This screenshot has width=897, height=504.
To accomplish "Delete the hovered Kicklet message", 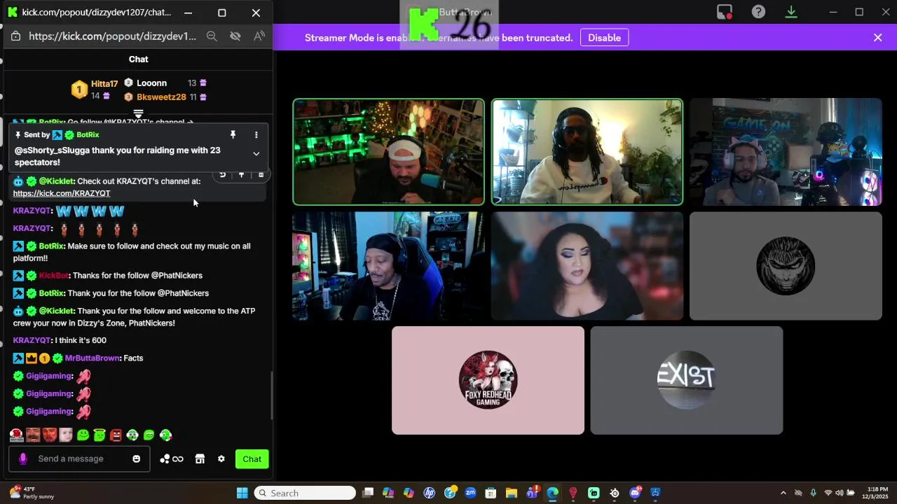I will [x=261, y=175].
